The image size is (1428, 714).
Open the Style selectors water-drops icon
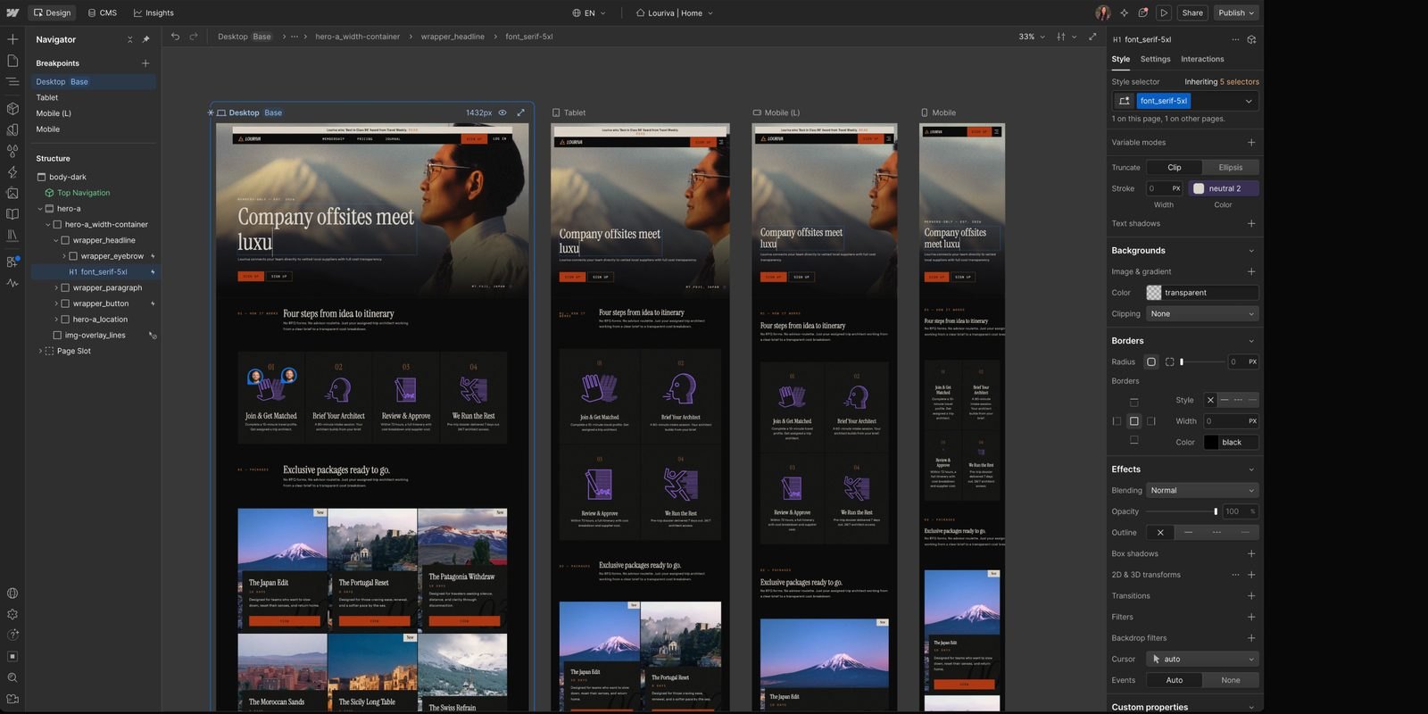click(12, 151)
